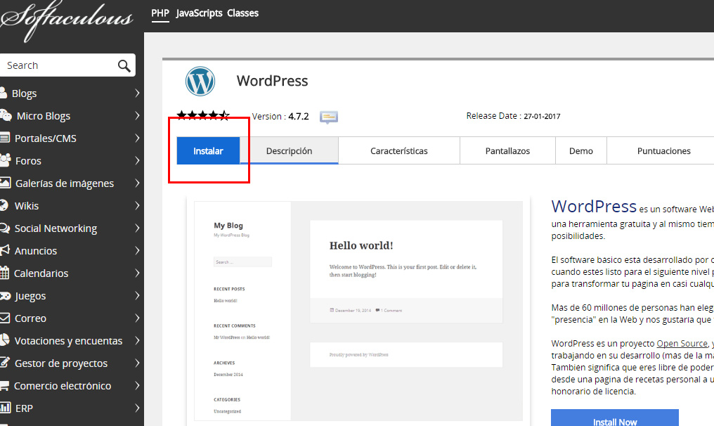Click the Votaciones y encuestas pie icon
The image size is (714, 426).
[x=4, y=340]
